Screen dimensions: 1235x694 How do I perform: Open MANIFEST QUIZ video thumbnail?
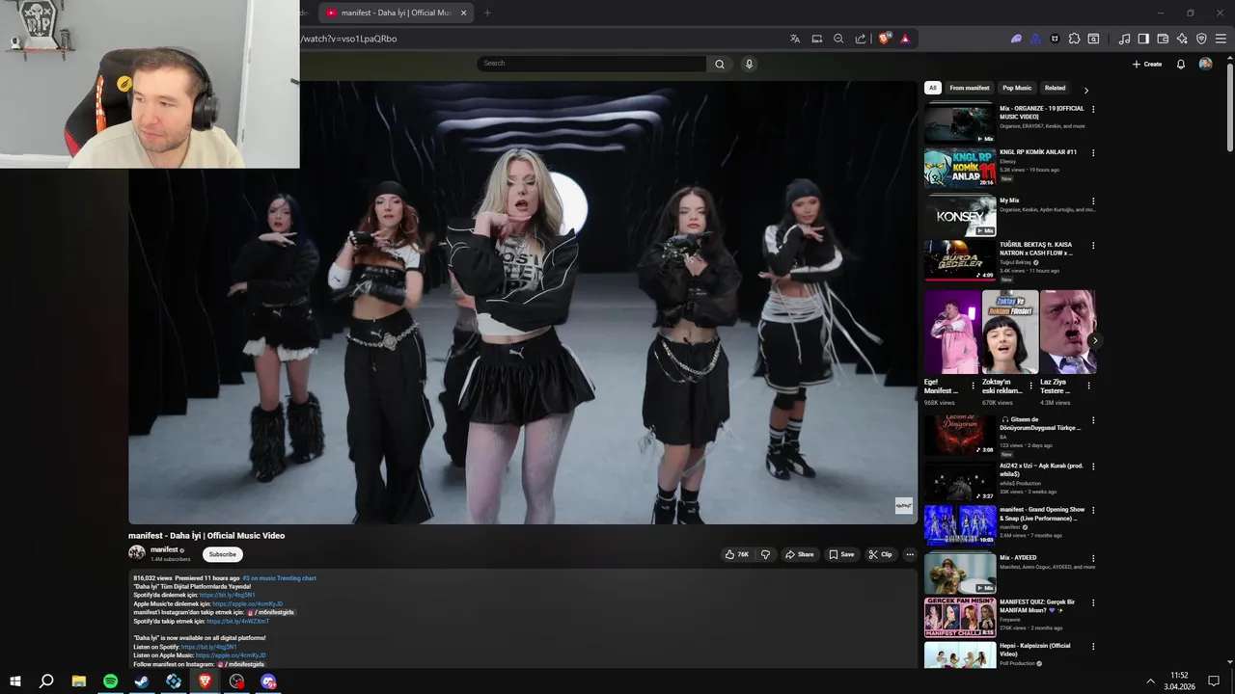[960, 618]
